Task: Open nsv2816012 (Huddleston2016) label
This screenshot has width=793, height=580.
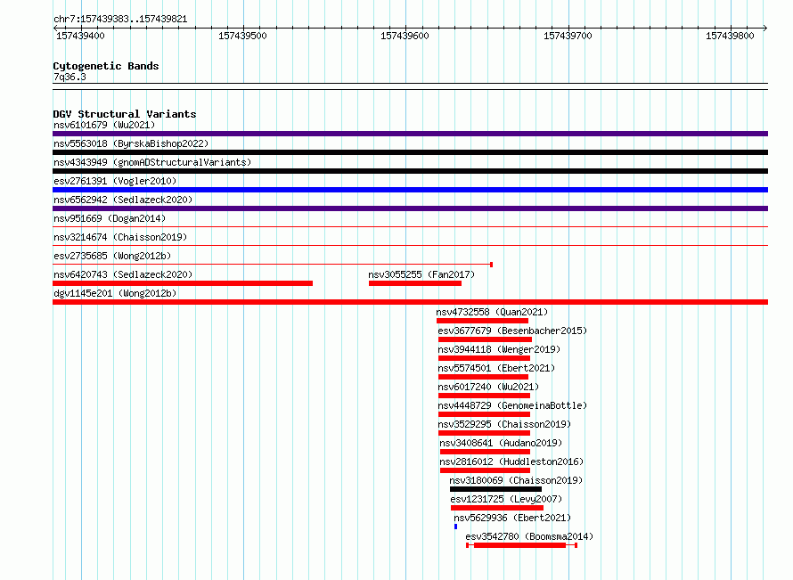Action: tap(511, 462)
